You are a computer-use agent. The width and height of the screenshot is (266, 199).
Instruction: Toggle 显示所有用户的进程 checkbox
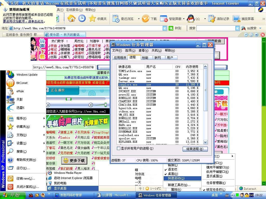(x=119, y=148)
